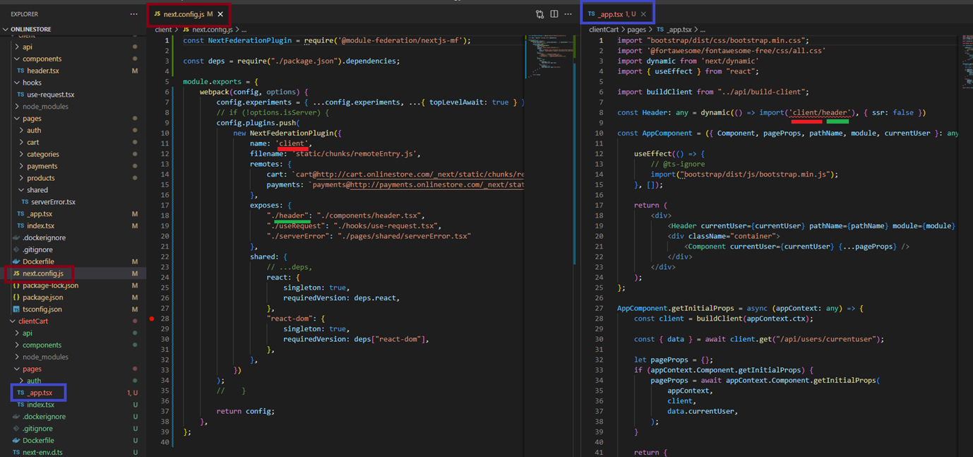Collapse the clientCart folder
The height and width of the screenshot is (457, 973).
click(x=32, y=321)
